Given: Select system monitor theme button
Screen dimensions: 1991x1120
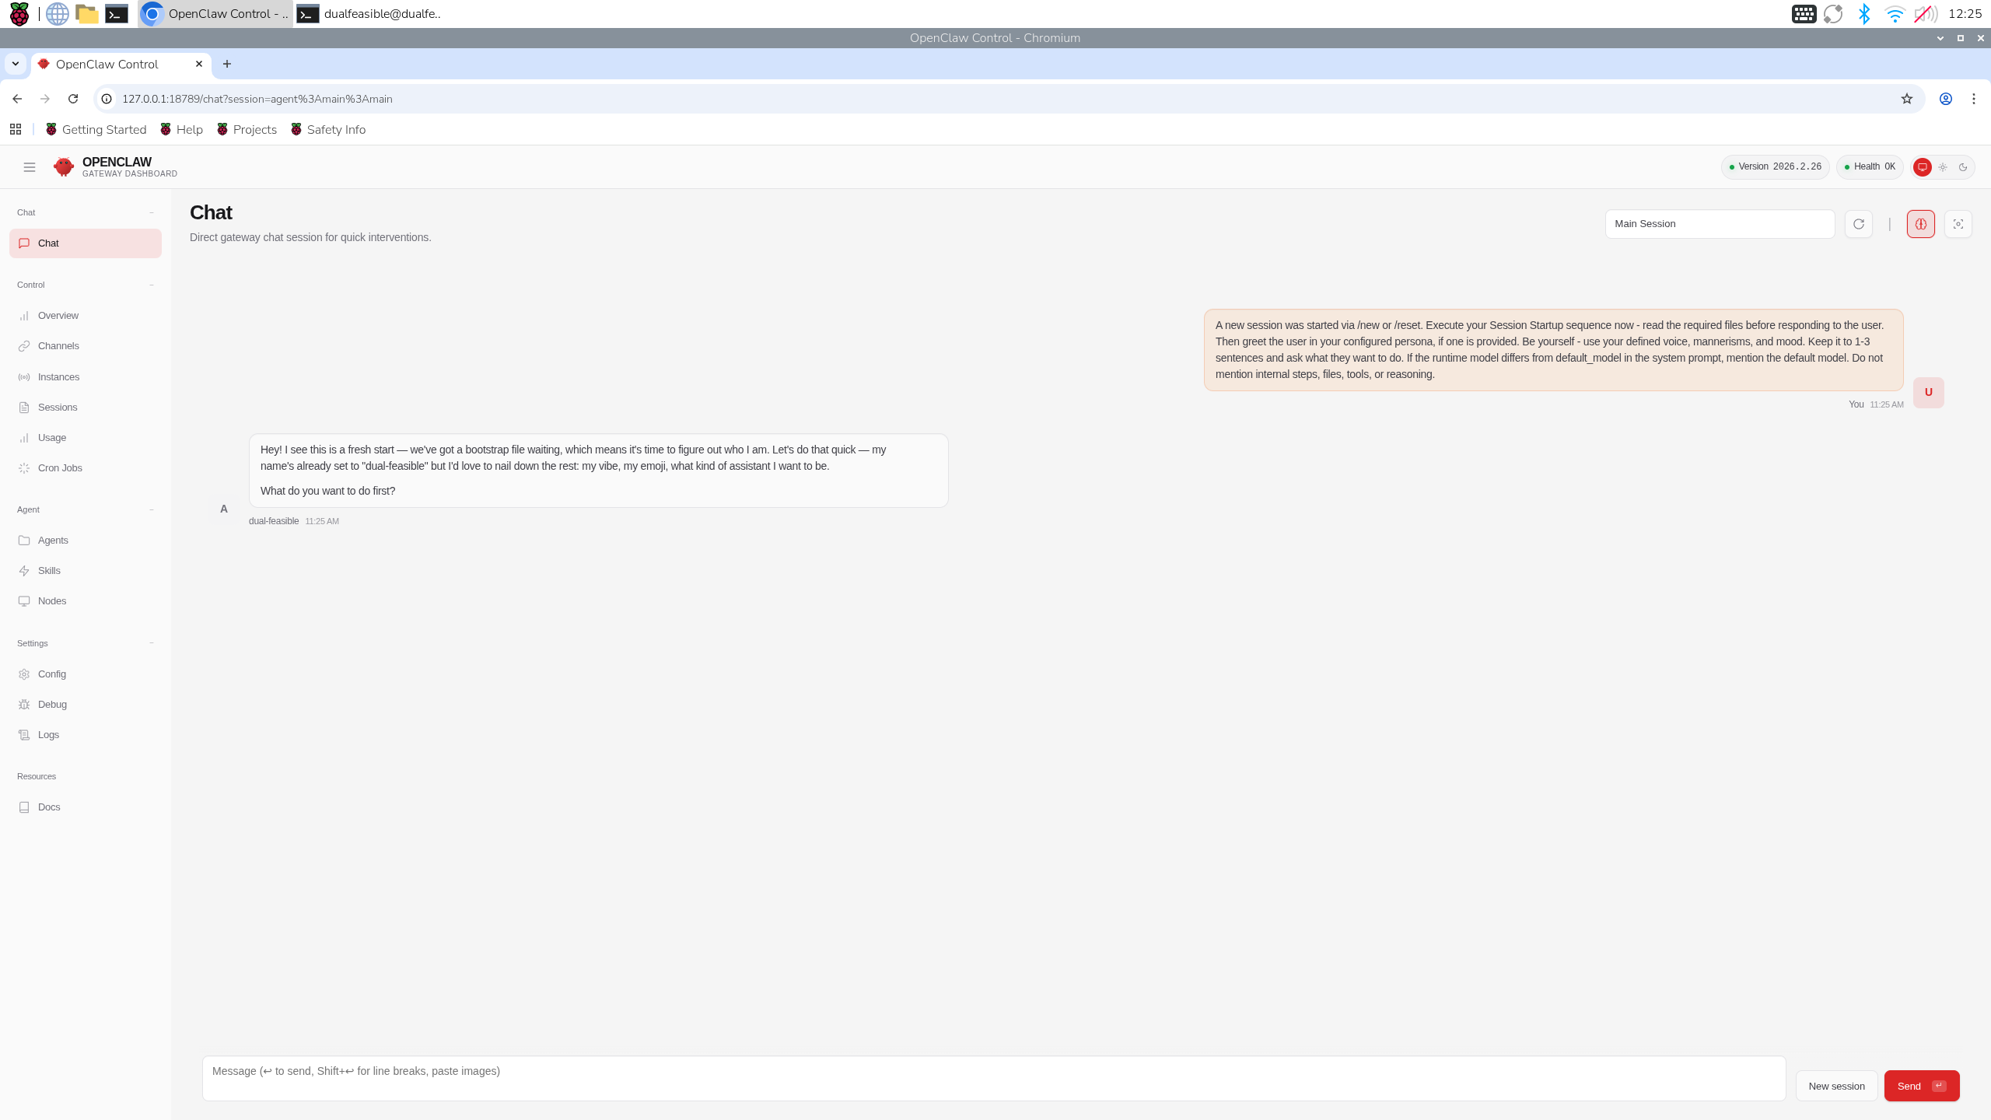Looking at the screenshot, I should coord(1922,167).
